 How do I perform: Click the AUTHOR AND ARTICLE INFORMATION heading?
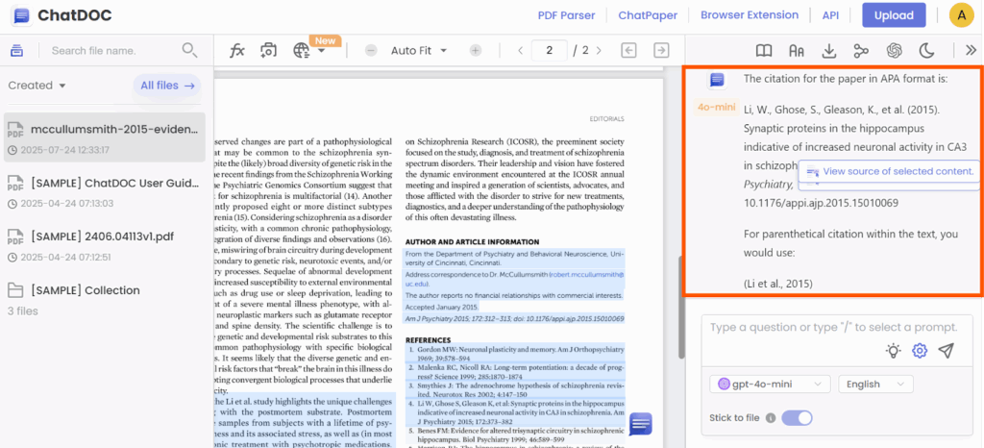pyautogui.click(x=472, y=241)
